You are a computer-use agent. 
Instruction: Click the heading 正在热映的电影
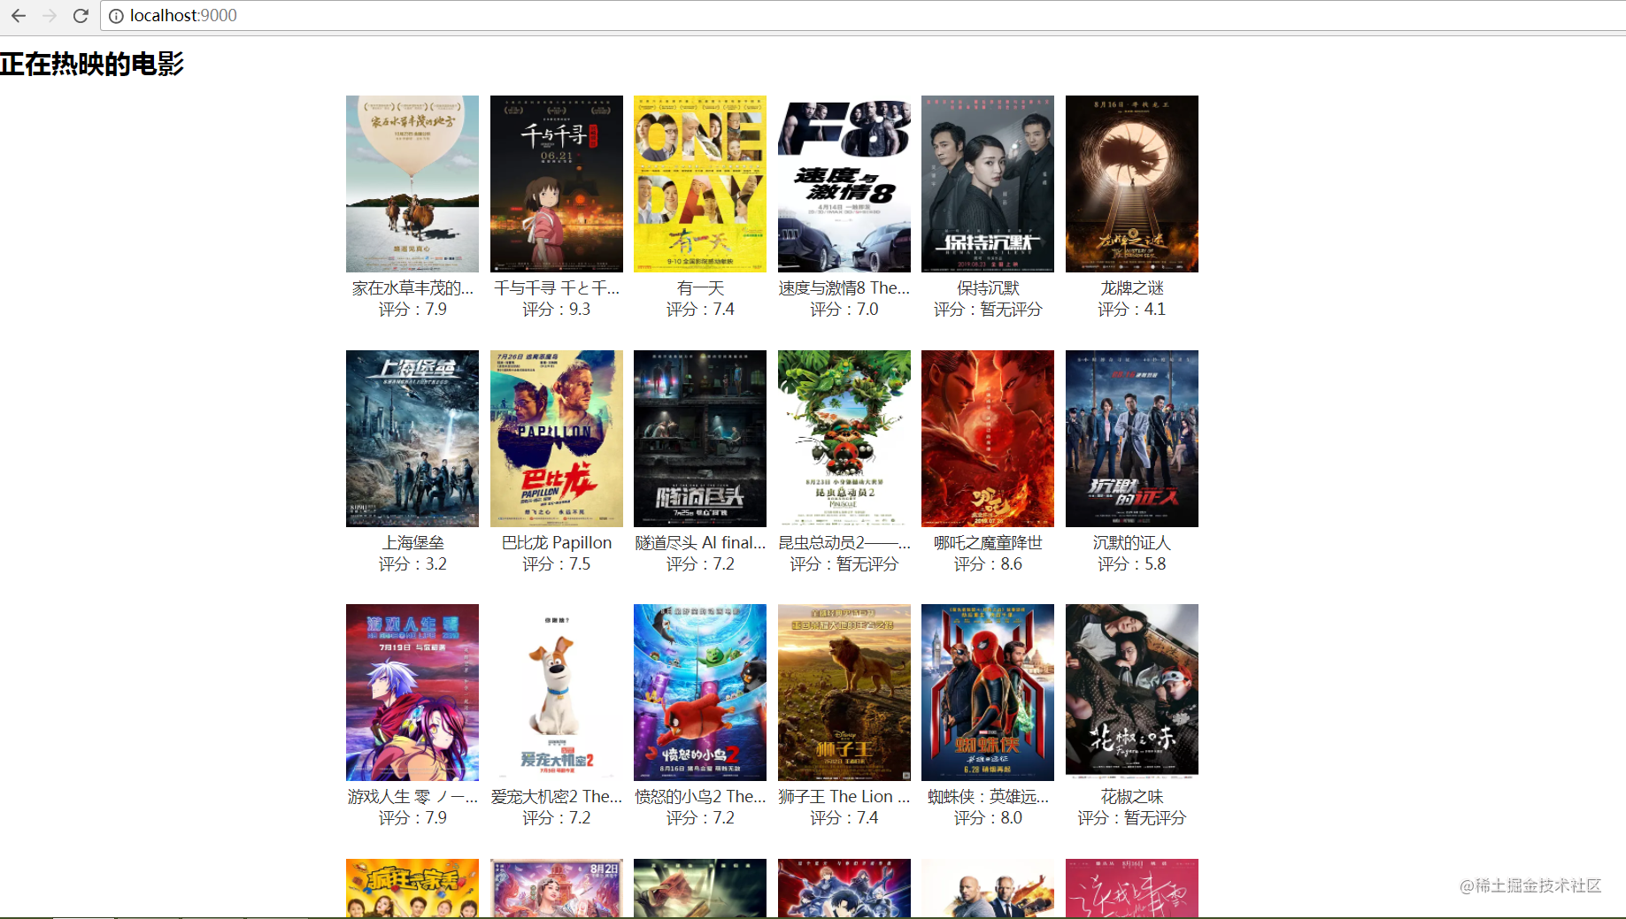click(92, 64)
